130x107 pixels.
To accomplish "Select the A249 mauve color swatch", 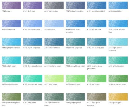I will click(x=11, y=5).
